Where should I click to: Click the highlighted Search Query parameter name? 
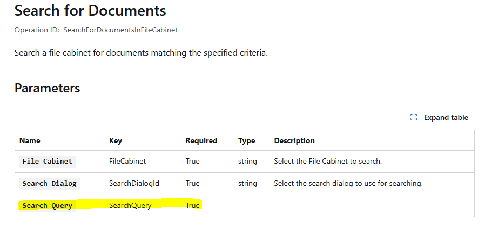coord(47,205)
